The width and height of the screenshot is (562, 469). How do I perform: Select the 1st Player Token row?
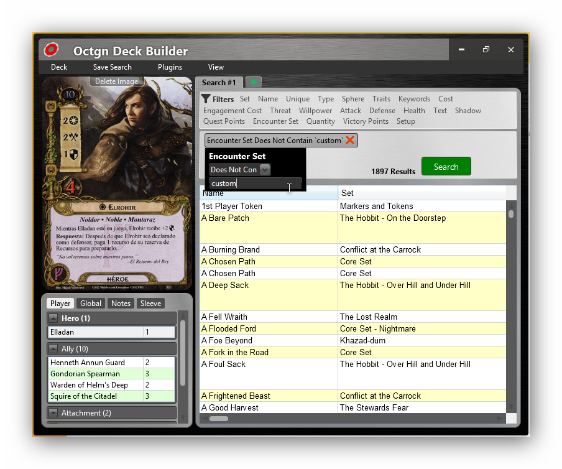coord(352,206)
